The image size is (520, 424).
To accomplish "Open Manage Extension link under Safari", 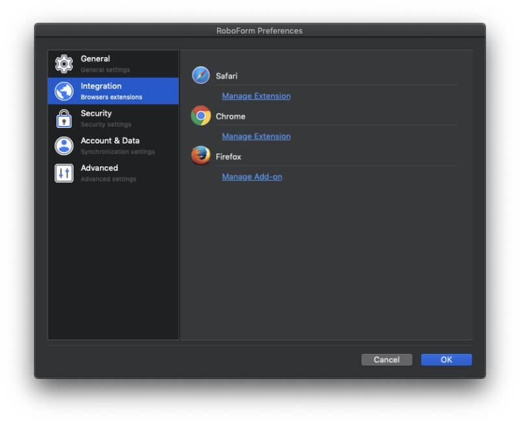I will click(x=256, y=96).
